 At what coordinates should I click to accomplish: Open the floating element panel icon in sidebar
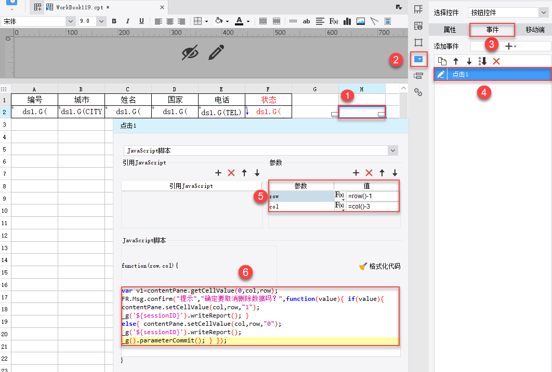(418, 43)
